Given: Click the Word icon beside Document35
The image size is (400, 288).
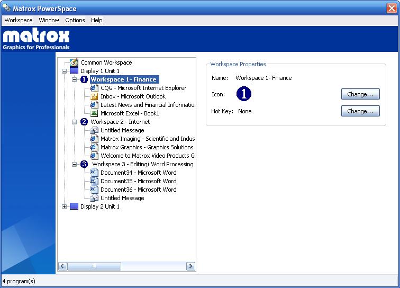Looking at the screenshot, I should point(94,181).
